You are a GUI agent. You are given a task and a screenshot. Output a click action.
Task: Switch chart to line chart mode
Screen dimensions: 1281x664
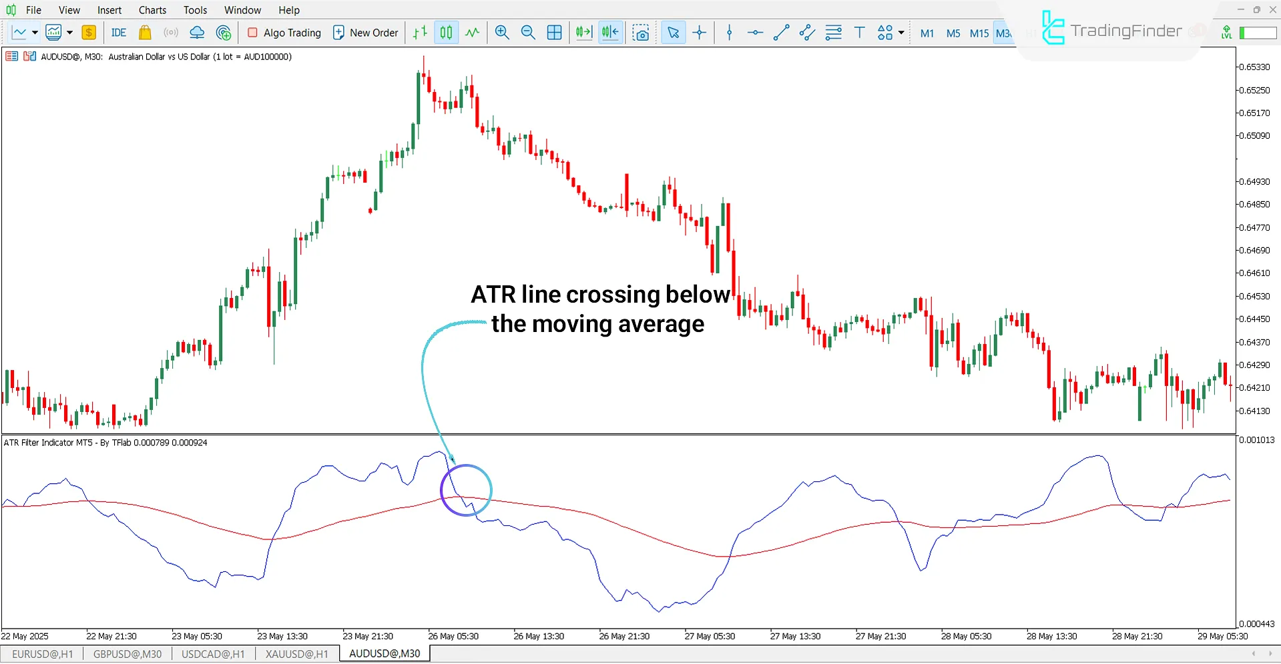[x=473, y=33]
